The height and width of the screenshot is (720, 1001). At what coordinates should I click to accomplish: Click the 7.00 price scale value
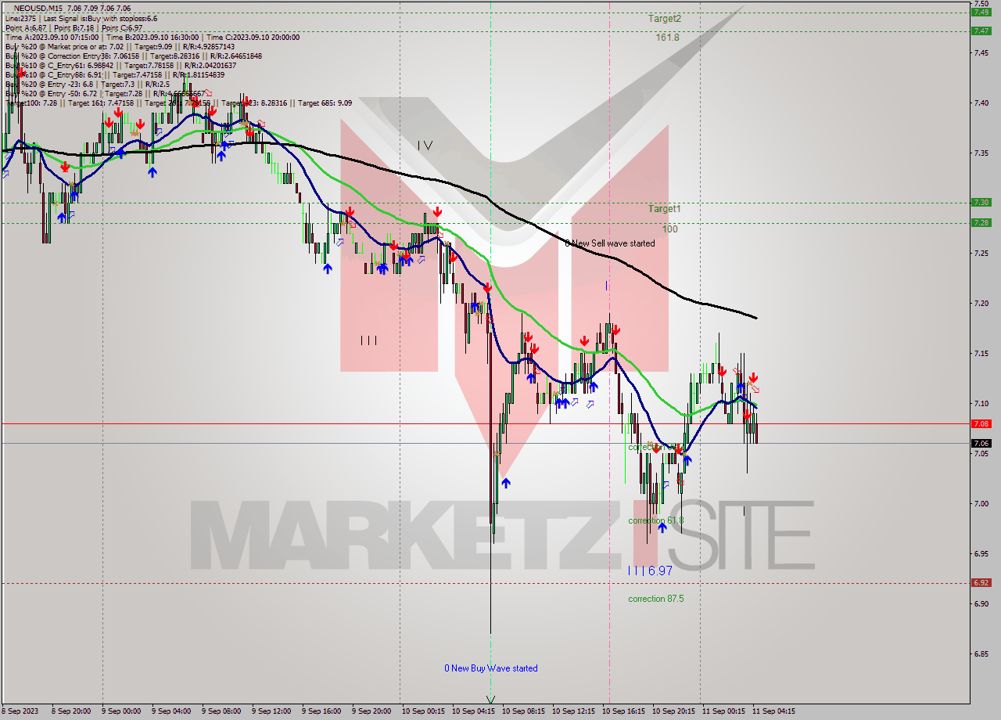[981, 503]
